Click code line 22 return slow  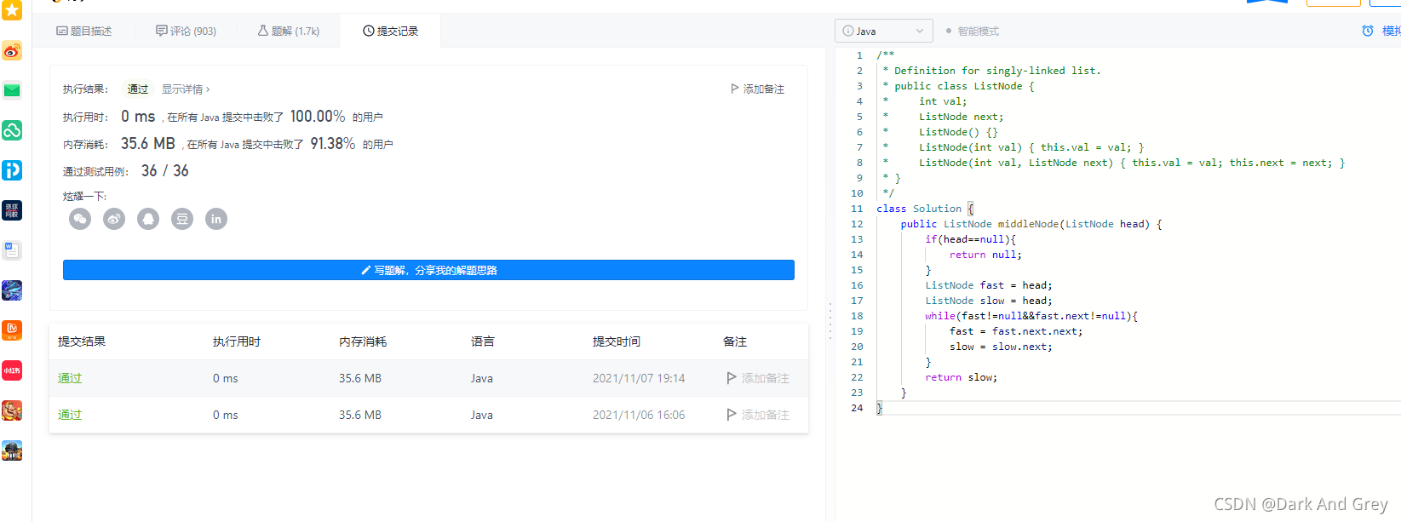click(x=962, y=377)
